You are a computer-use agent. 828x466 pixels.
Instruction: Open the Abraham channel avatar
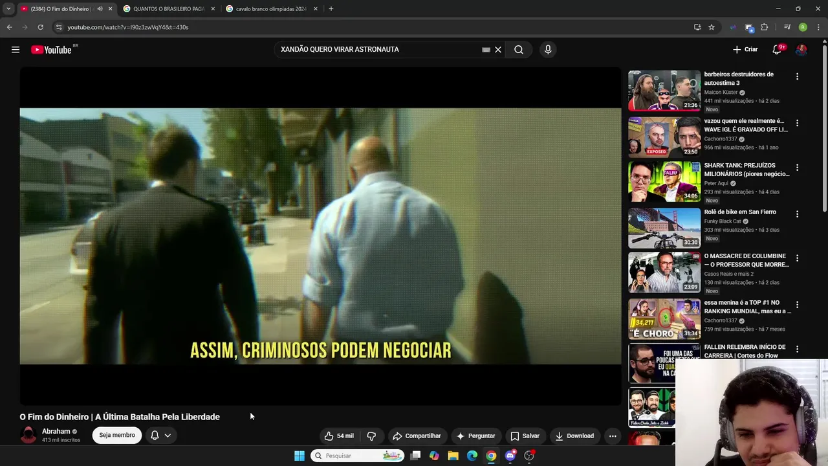(x=28, y=435)
